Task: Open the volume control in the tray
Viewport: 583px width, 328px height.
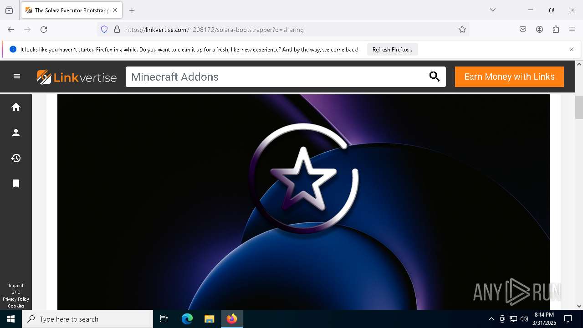Action: (524, 319)
